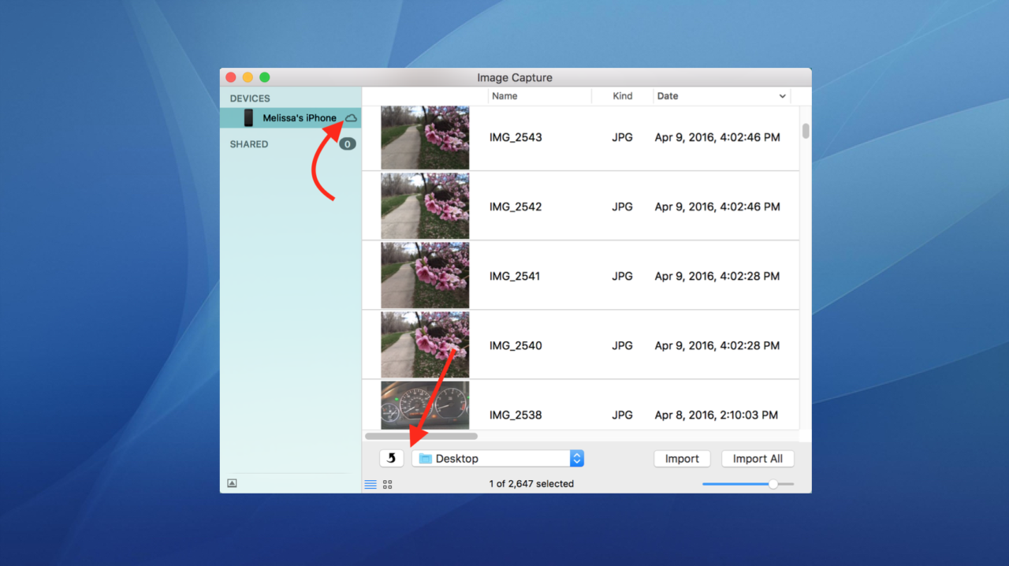Select the IMG_2540 thumbnail
Viewport: 1009px width, 566px height.
[x=425, y=345]
